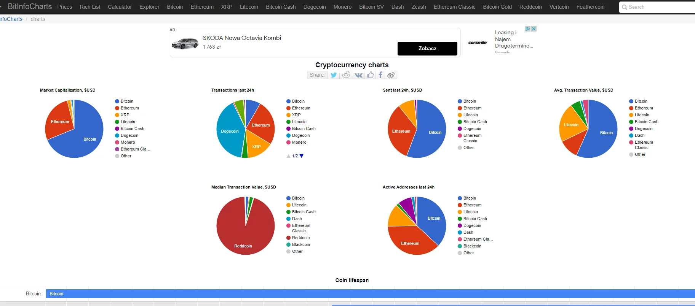Open Litecoin in top navigation
This screenshot has height=306, width=695.
(x=249, y=7)
